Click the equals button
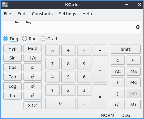Screen dimensions: 144x119 tap(100, 97)
